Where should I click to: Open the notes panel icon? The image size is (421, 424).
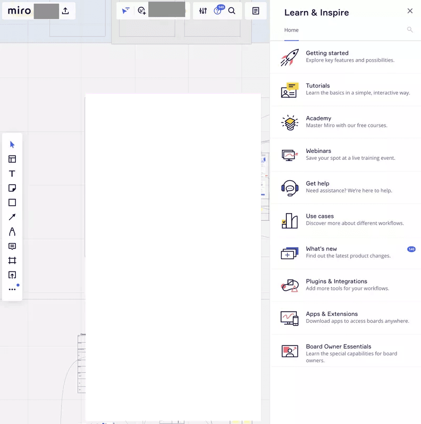click(x=256, y=11)
